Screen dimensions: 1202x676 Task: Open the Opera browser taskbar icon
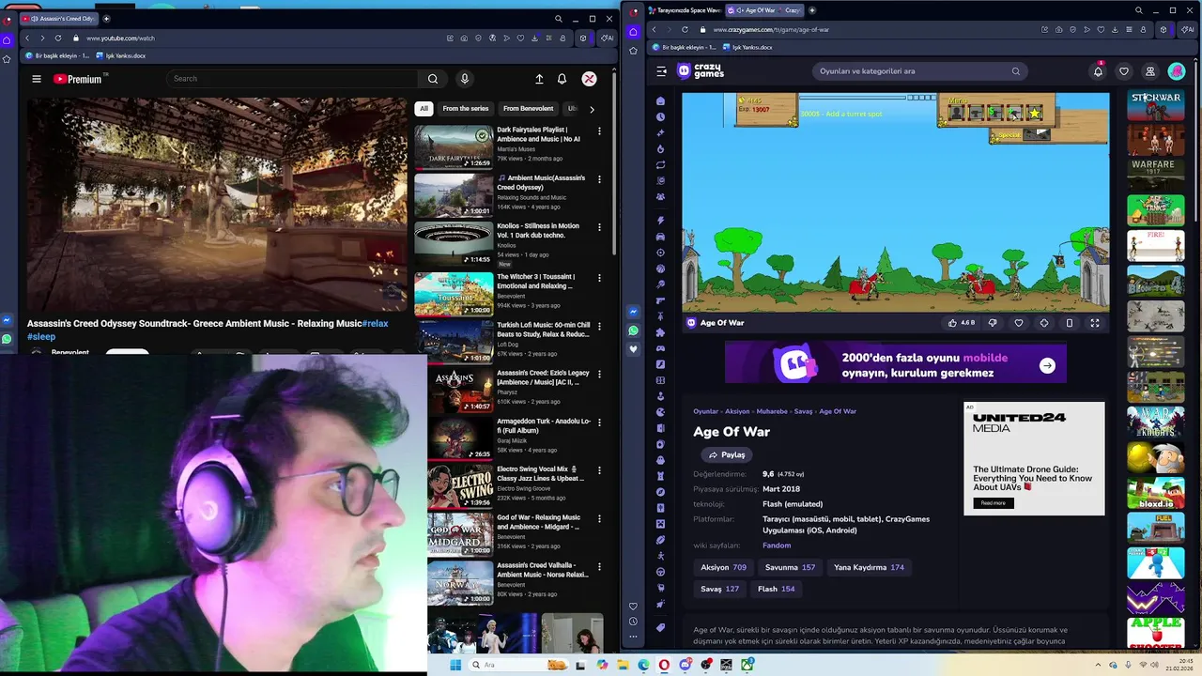click(664, 665)
